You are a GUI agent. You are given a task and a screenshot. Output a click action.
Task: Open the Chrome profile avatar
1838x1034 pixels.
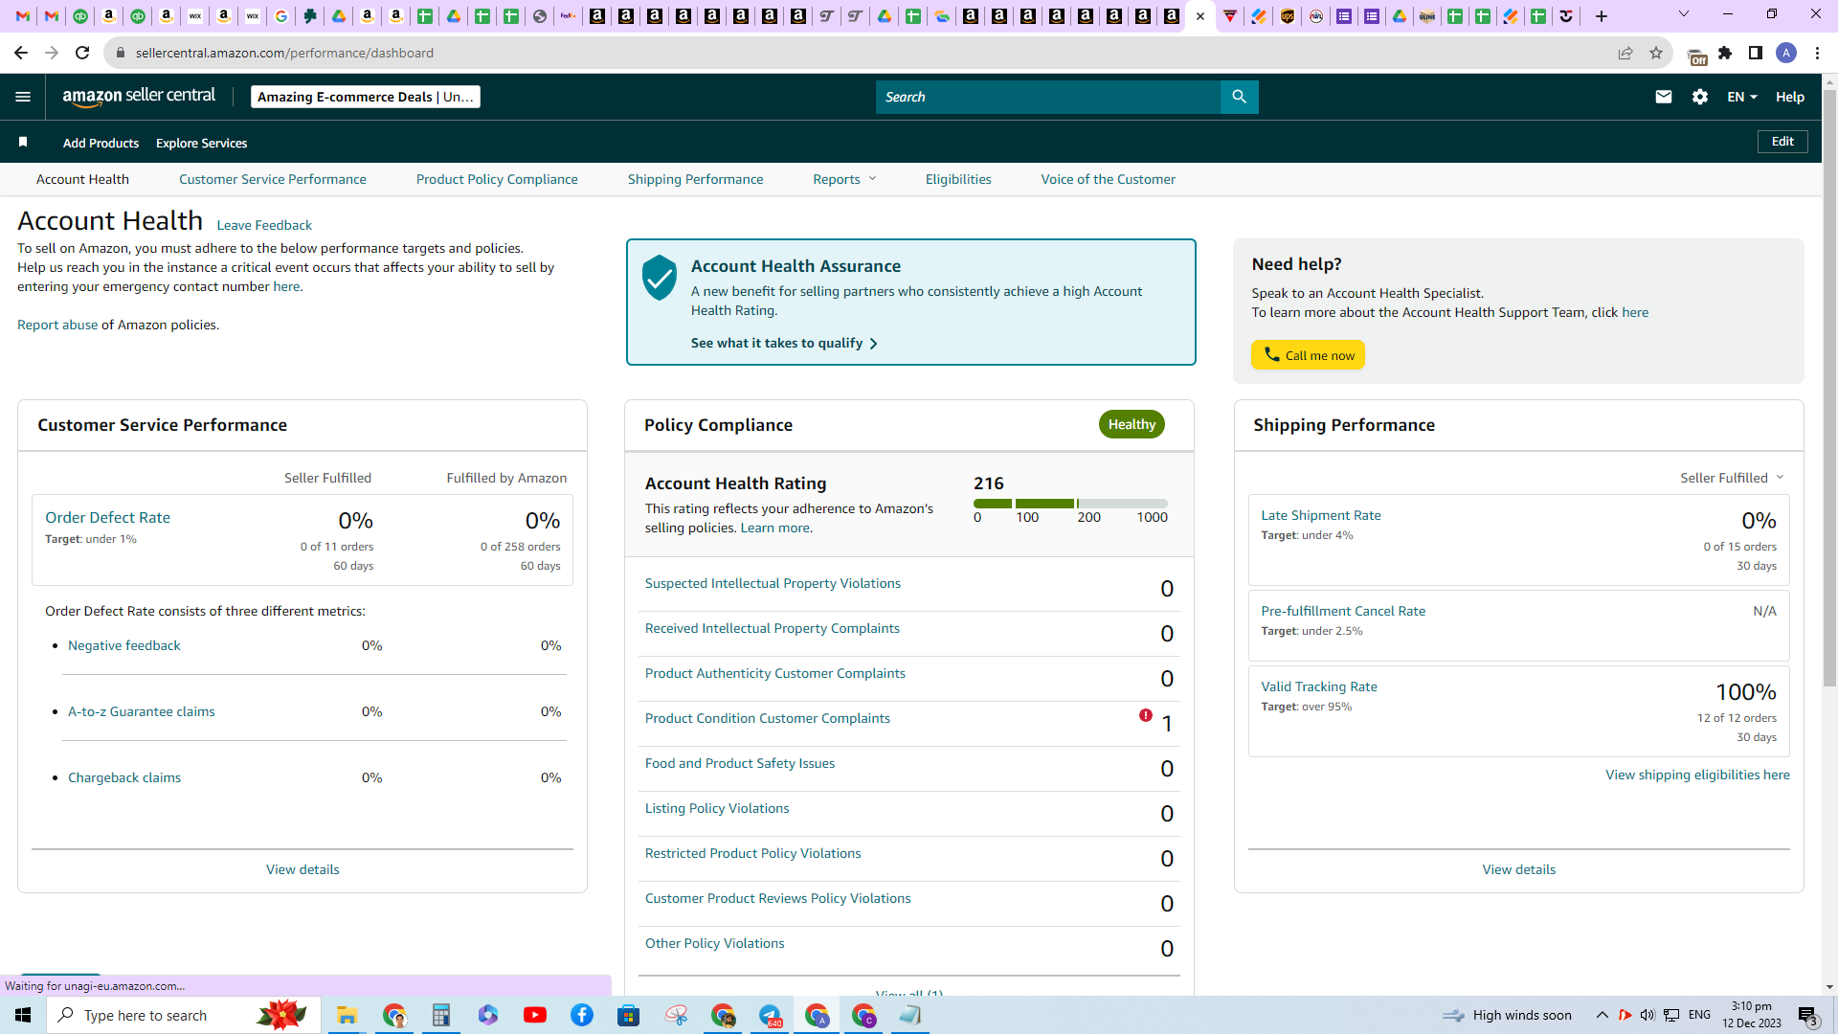coord(1786,53)
